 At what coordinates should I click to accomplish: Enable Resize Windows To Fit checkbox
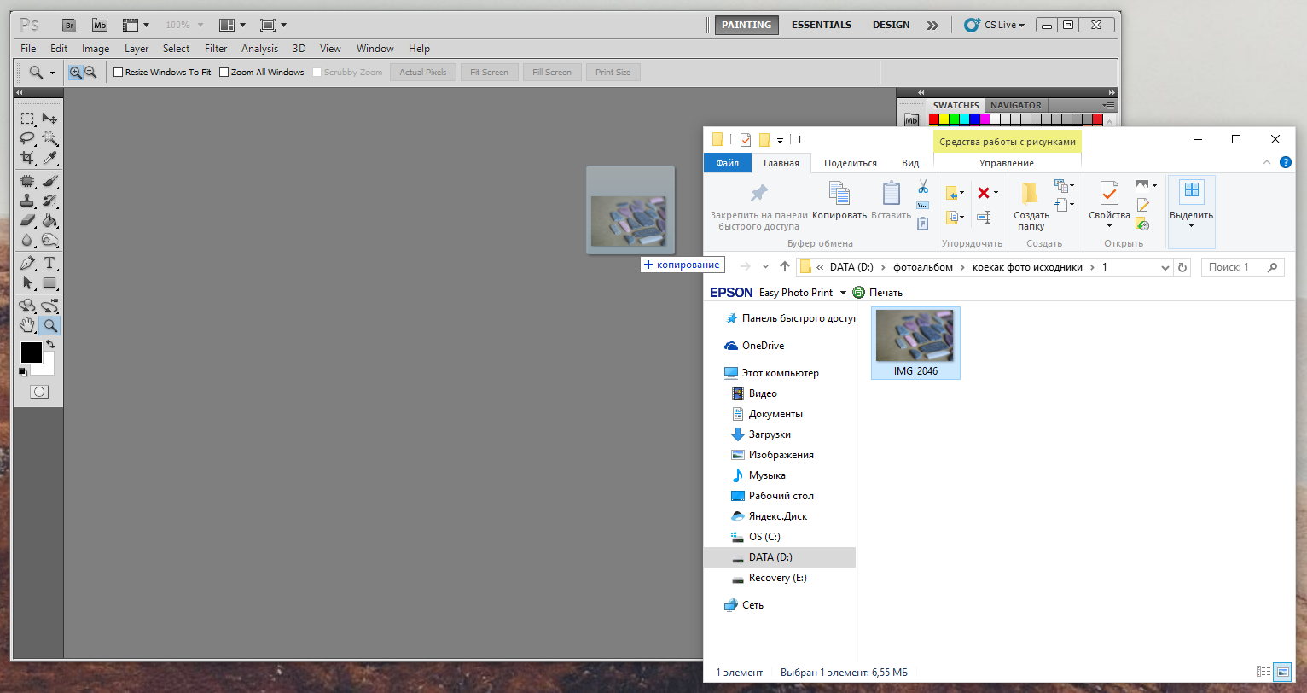point(119,73)
